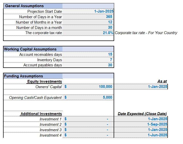Click the Owners' Capital As at date cell
This screenshot has height=144, width=183.
[141, 87]
